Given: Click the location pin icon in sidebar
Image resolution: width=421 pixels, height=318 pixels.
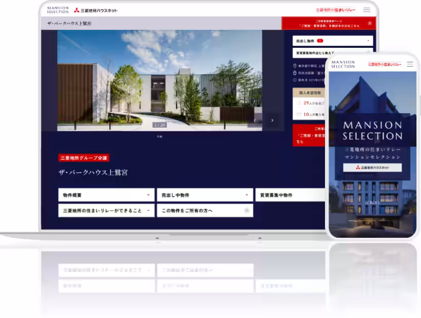Looking at the screenshot, I should (295, 66).
